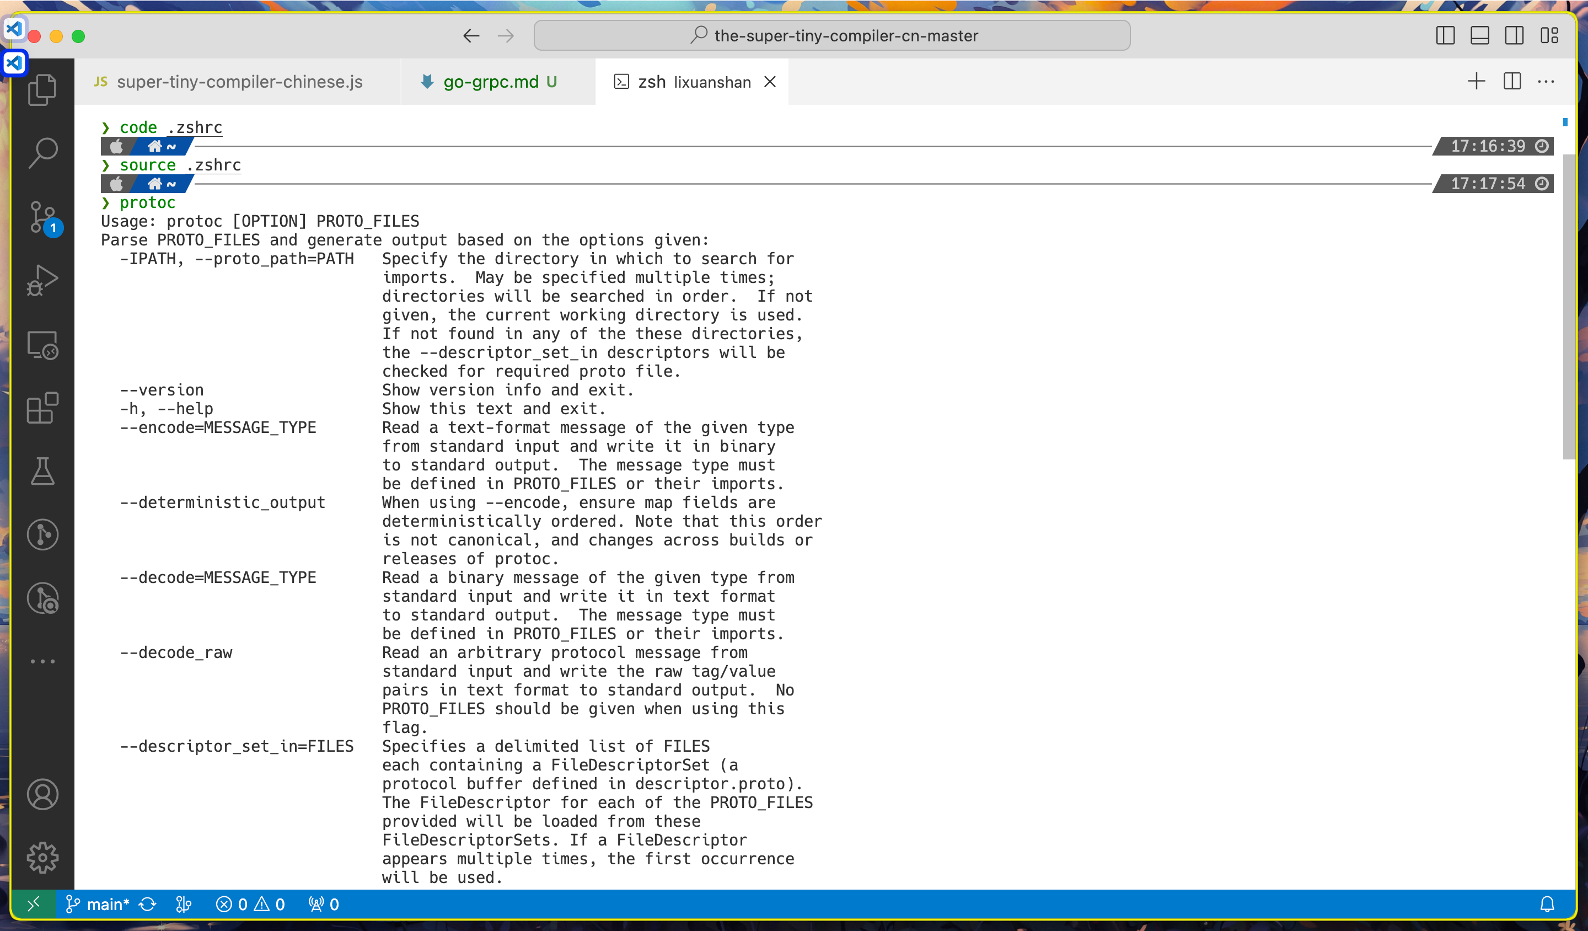
Task: Click the command center search box
Action: click(x=831, y=35)
